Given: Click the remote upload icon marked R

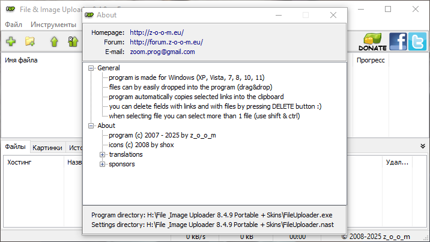Looking at the screenshot, I should point(73,41).
